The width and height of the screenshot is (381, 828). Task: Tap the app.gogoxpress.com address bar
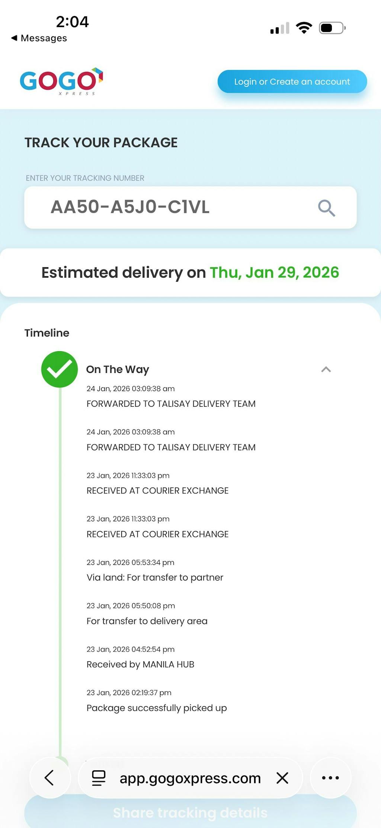pyautogui.click(x=190, y=778)
